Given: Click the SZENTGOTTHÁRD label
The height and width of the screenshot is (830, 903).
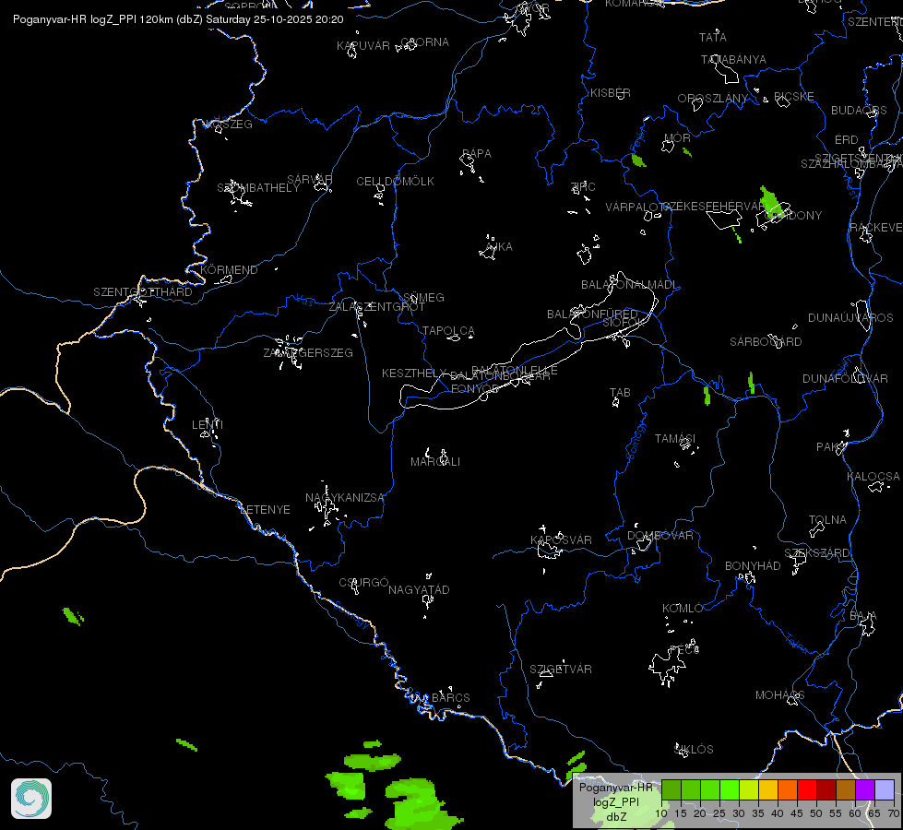Looking at the screenshot, I should coord(143,292).
